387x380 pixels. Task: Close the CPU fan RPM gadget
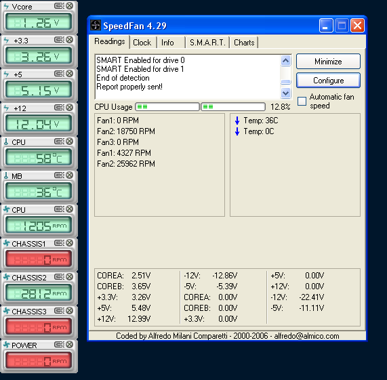click(70, 209)
